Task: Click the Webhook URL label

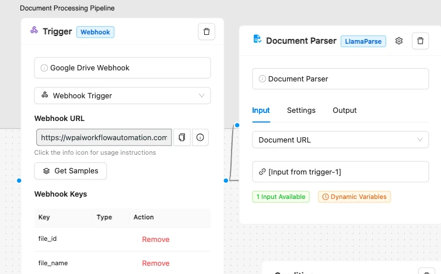Action: [x=60, y=118]
